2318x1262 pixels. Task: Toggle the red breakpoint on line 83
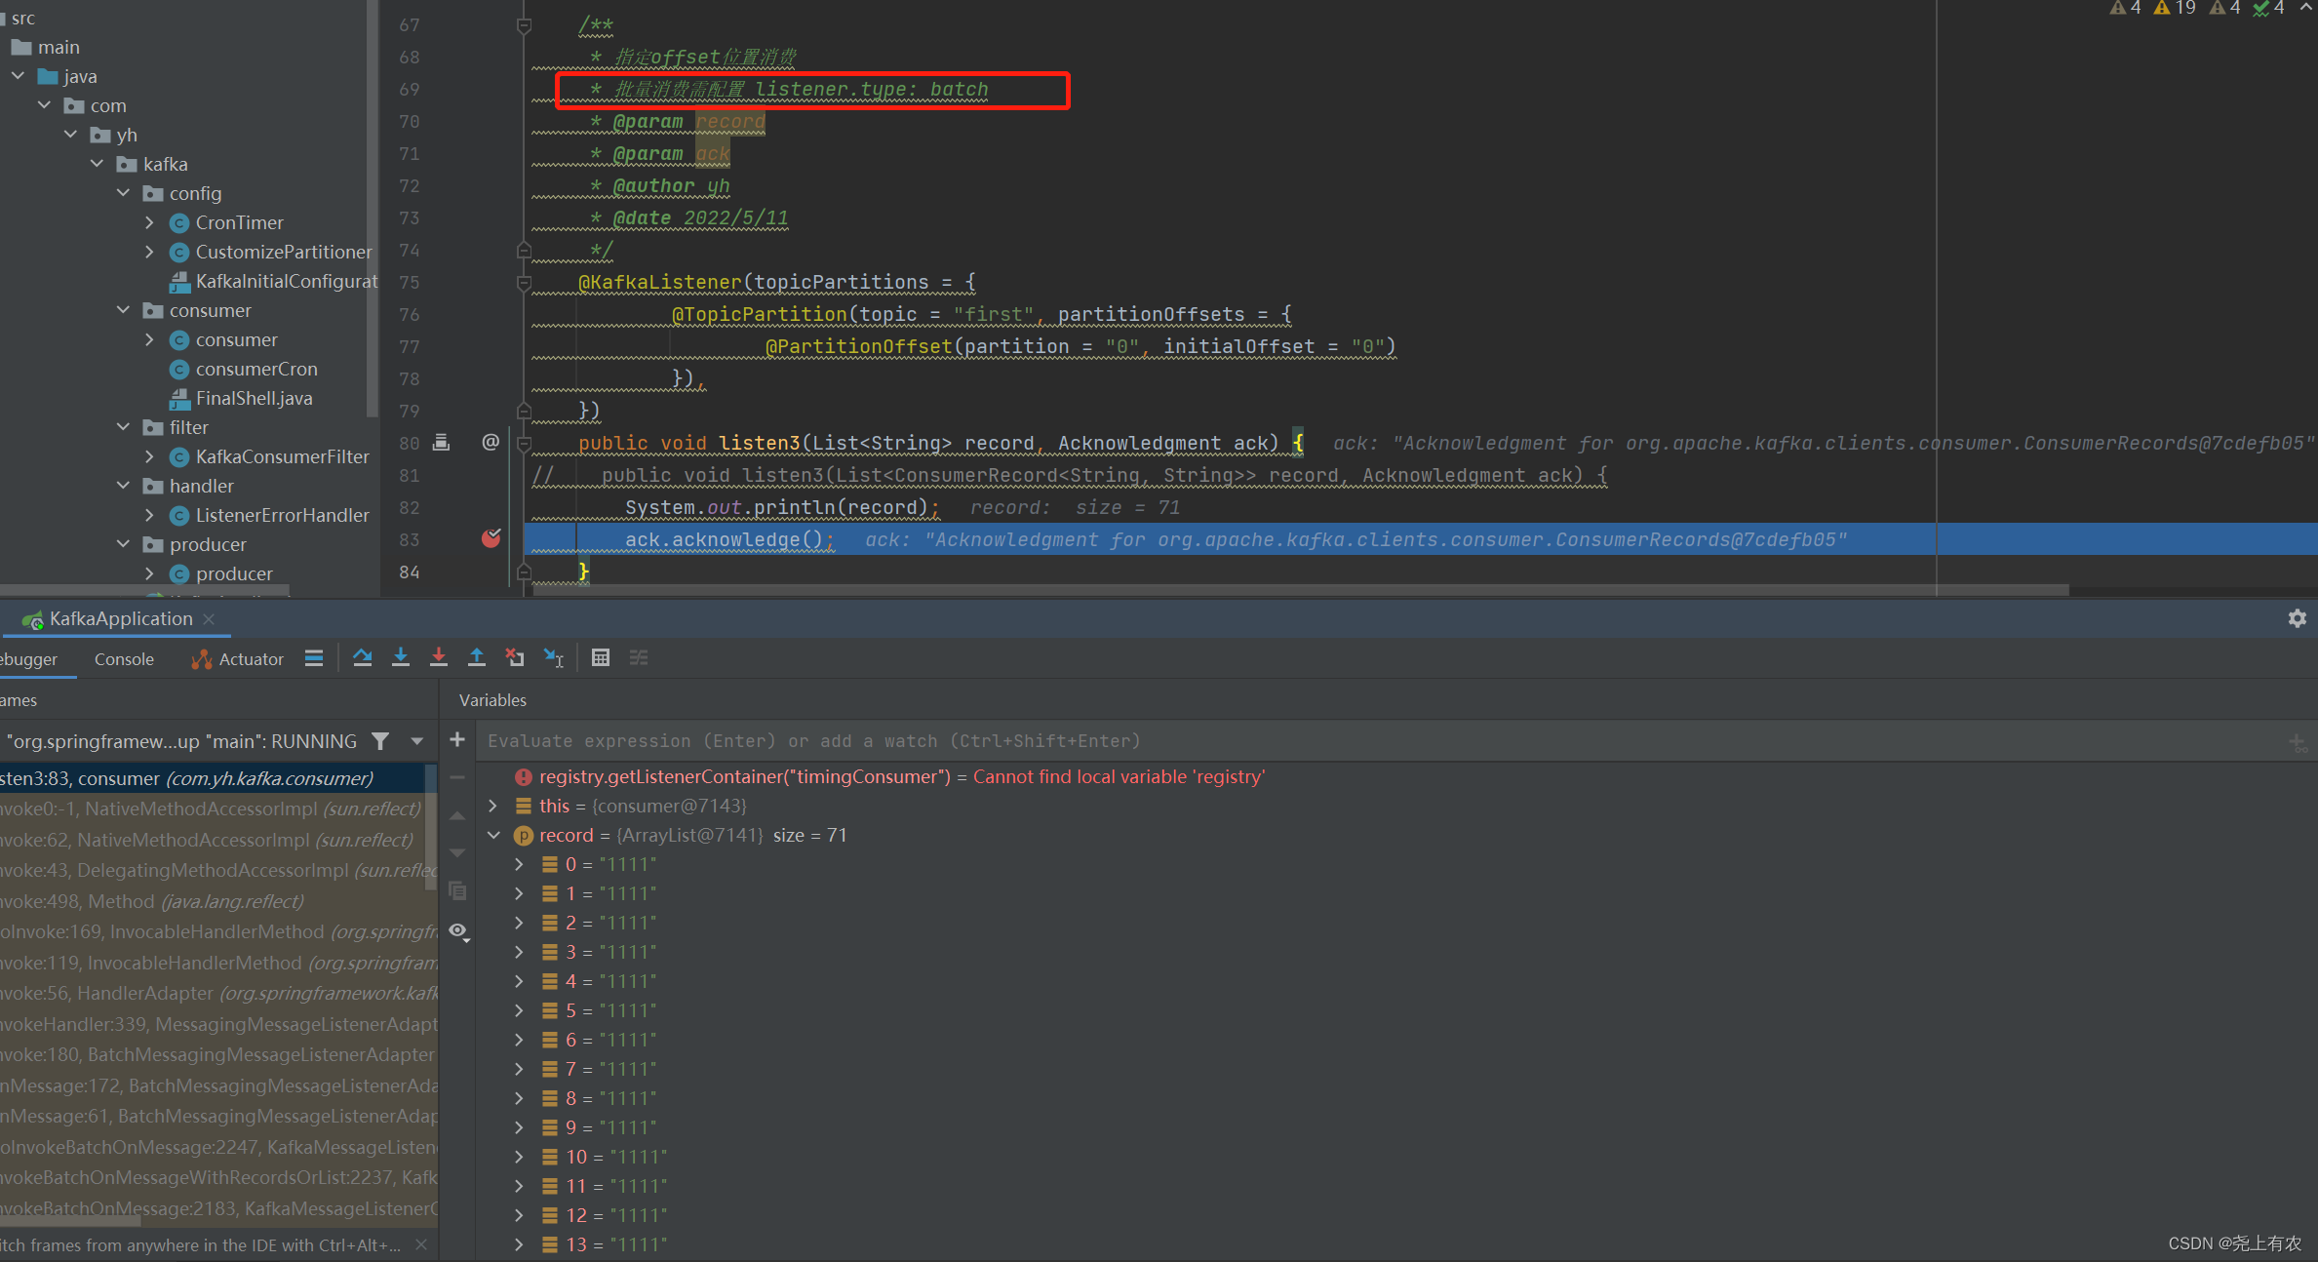click(491, 538)
